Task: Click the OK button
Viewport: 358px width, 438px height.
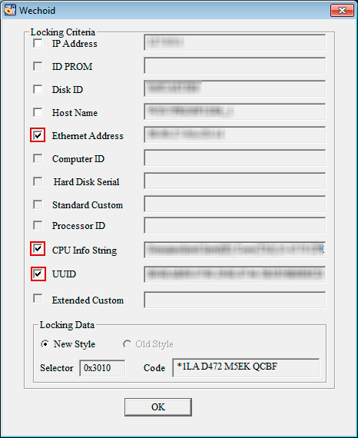Action: [158, 407]
